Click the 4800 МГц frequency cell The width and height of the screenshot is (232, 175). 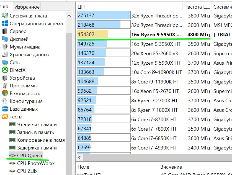coord(199,34)
